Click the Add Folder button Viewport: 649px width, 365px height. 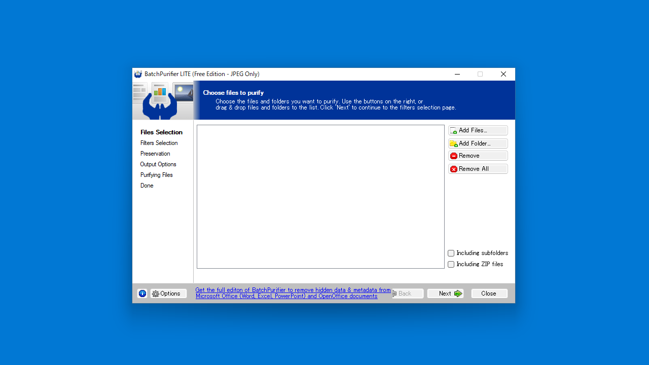(478, 143)
